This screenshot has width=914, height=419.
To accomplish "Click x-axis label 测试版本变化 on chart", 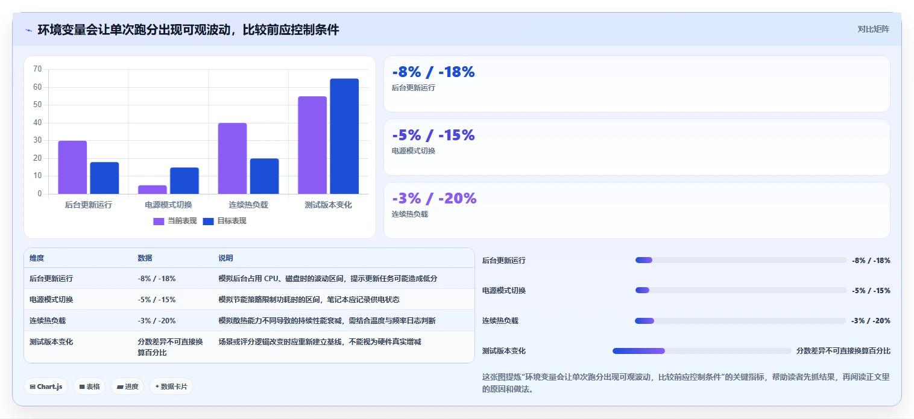I will pyautogui.click(x=329, y=205).
